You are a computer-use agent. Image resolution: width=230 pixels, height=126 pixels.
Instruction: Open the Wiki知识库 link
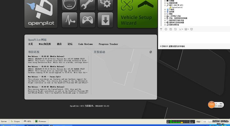pos(45,44)
